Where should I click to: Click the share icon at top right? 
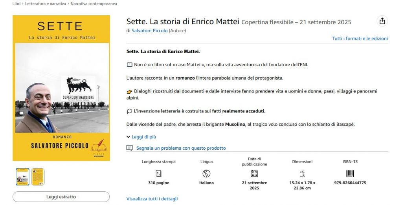click(382, 22)
